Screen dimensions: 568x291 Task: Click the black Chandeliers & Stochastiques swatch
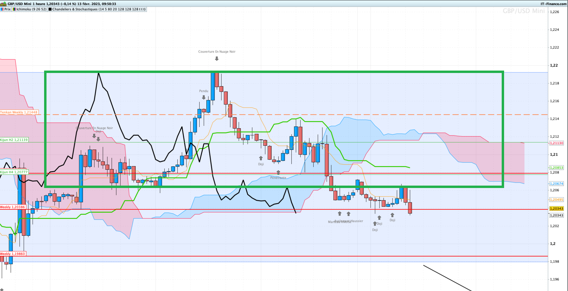(x=50, y=9)
